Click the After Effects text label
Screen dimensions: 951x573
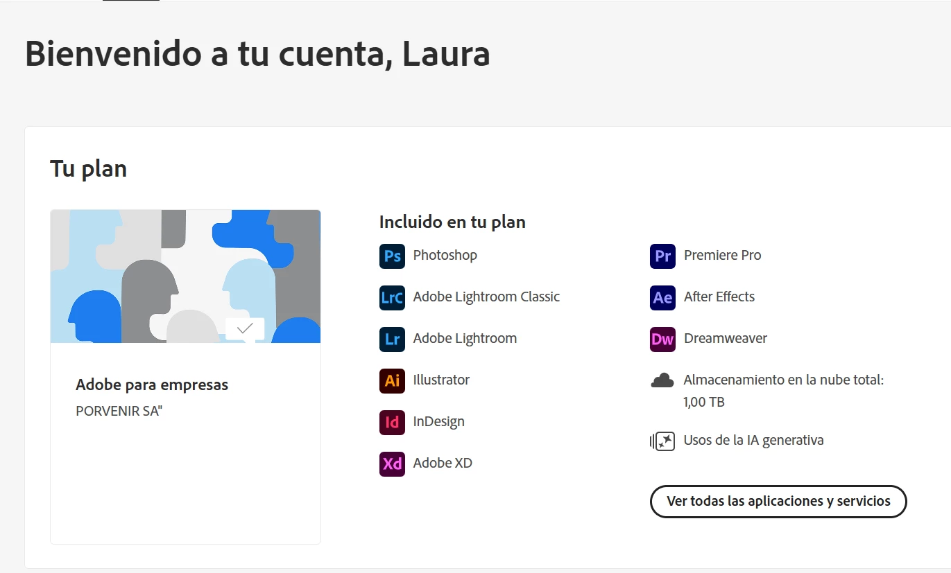(719, 297)
